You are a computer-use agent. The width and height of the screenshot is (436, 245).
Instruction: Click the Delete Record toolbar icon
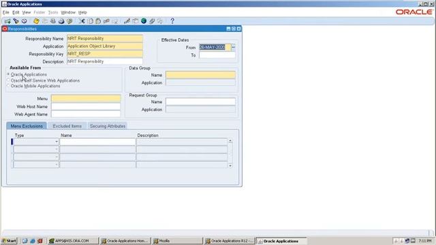click(115, 21)
